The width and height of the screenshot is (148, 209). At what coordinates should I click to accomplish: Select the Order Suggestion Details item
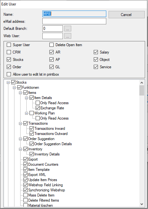click(53, 144)
